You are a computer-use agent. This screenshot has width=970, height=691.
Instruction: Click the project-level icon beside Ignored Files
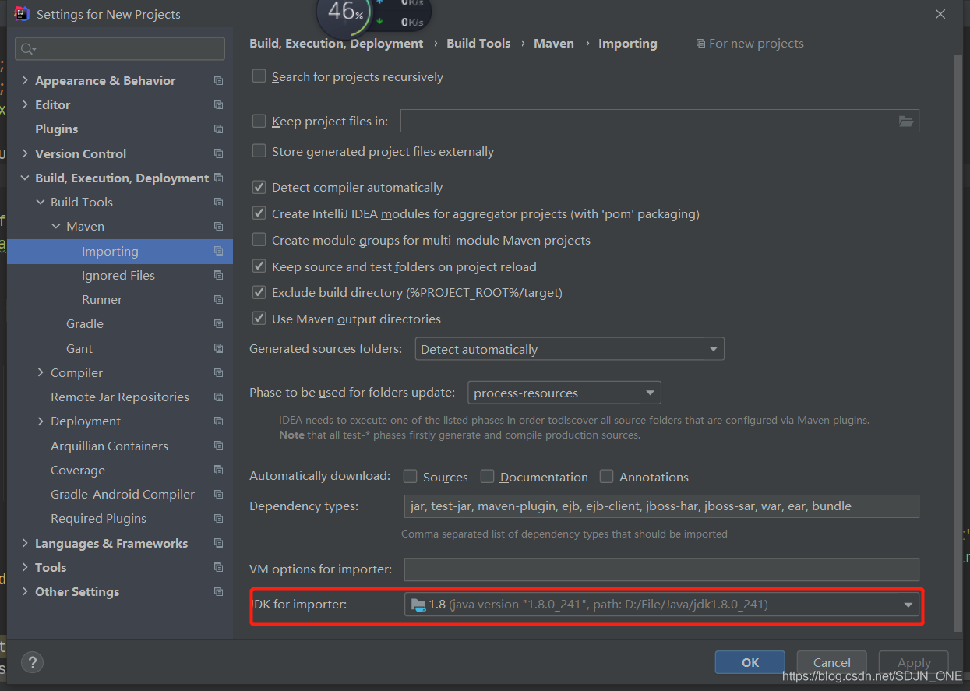[218, 275]
